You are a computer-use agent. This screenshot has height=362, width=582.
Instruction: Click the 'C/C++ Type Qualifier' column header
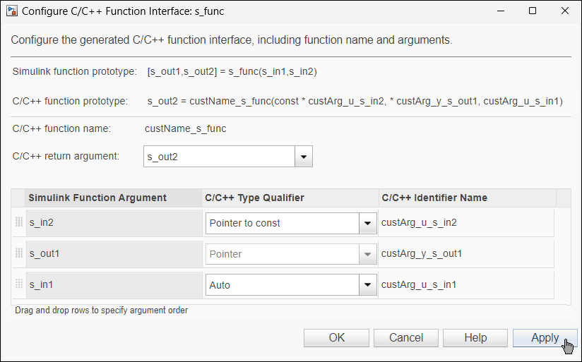click(290, 198)
